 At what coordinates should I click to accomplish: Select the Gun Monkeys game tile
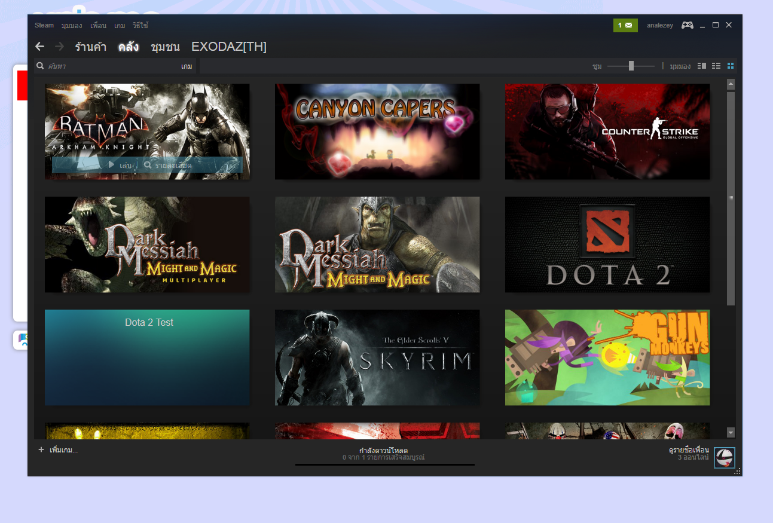point(607,357)
